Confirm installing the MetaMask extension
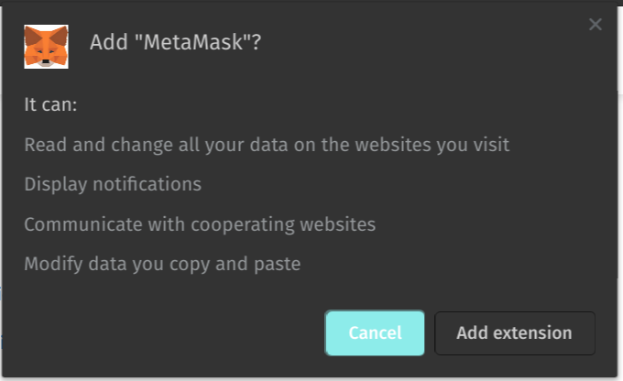Screen dimensions: 623x381 [x=515, y=333]
